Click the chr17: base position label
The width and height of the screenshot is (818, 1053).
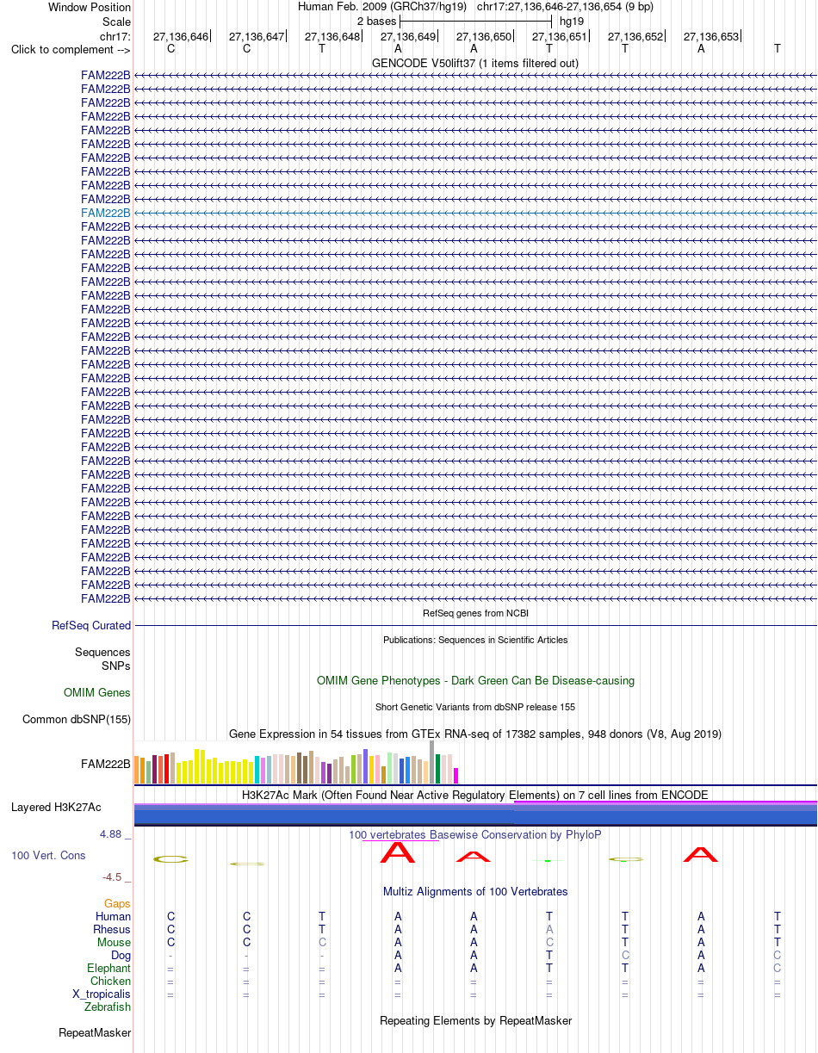point(115,37)
